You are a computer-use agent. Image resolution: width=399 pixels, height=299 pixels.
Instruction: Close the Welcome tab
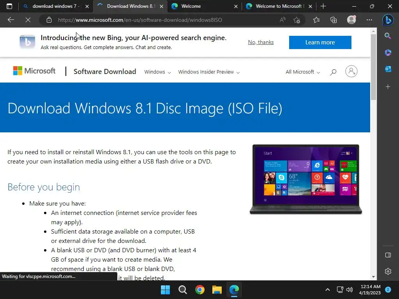236,6
